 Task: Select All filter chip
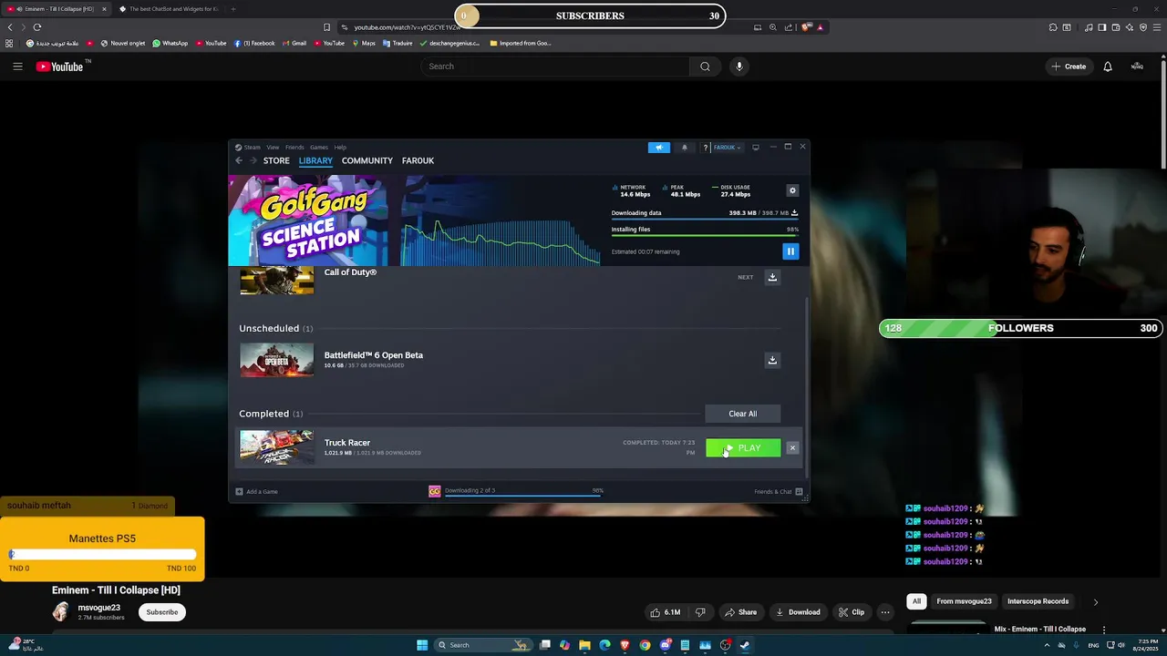coord(916,601)
